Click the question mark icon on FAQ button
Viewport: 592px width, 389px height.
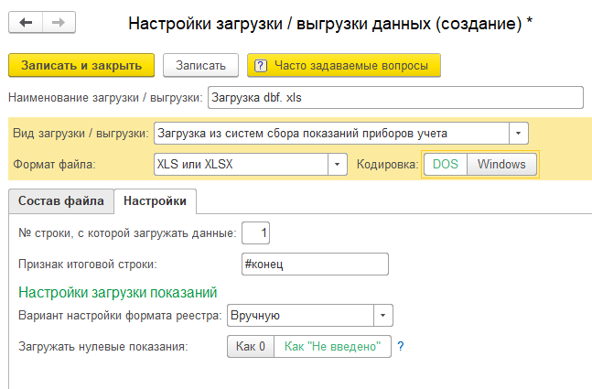pos(261,66)
